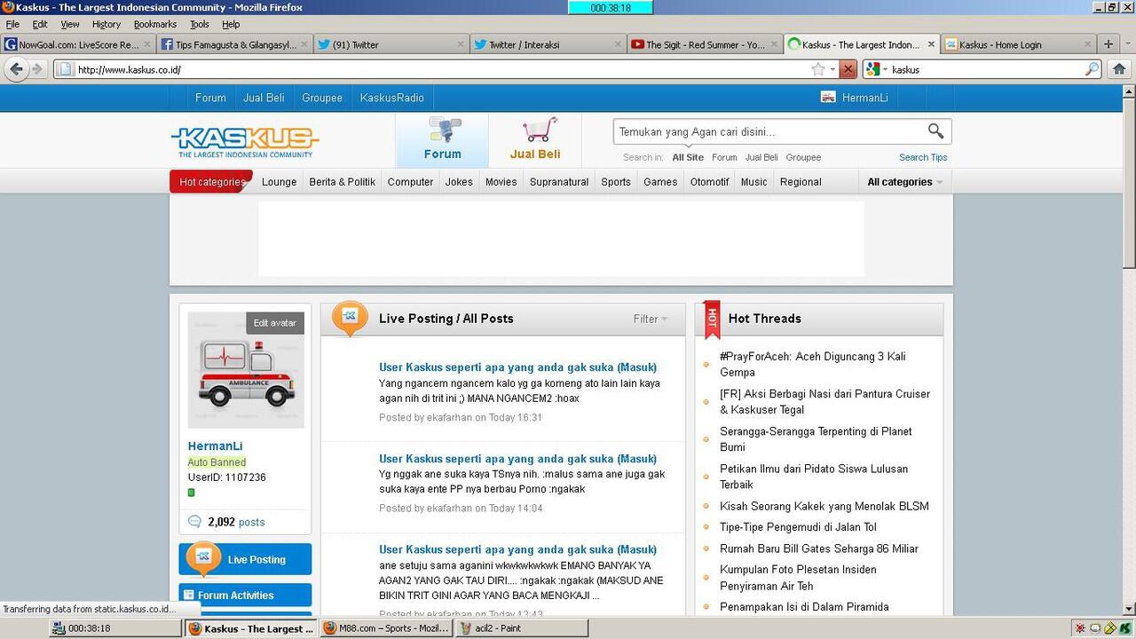Screen dimensions: 1136x639
Task: Open the Regional category
Action: [x=801, y=182]
